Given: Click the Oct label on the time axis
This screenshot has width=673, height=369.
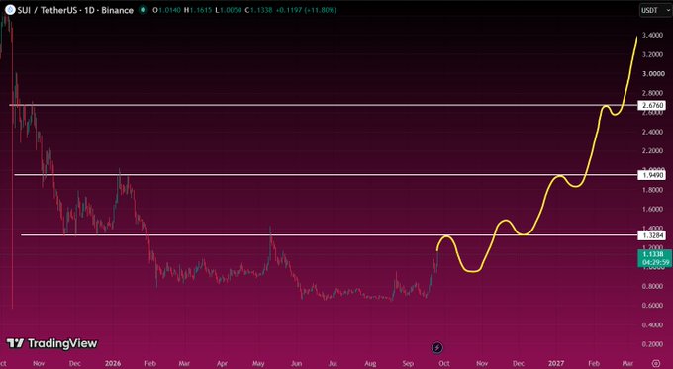Looking at the screenshot, I should pos(444,363).
